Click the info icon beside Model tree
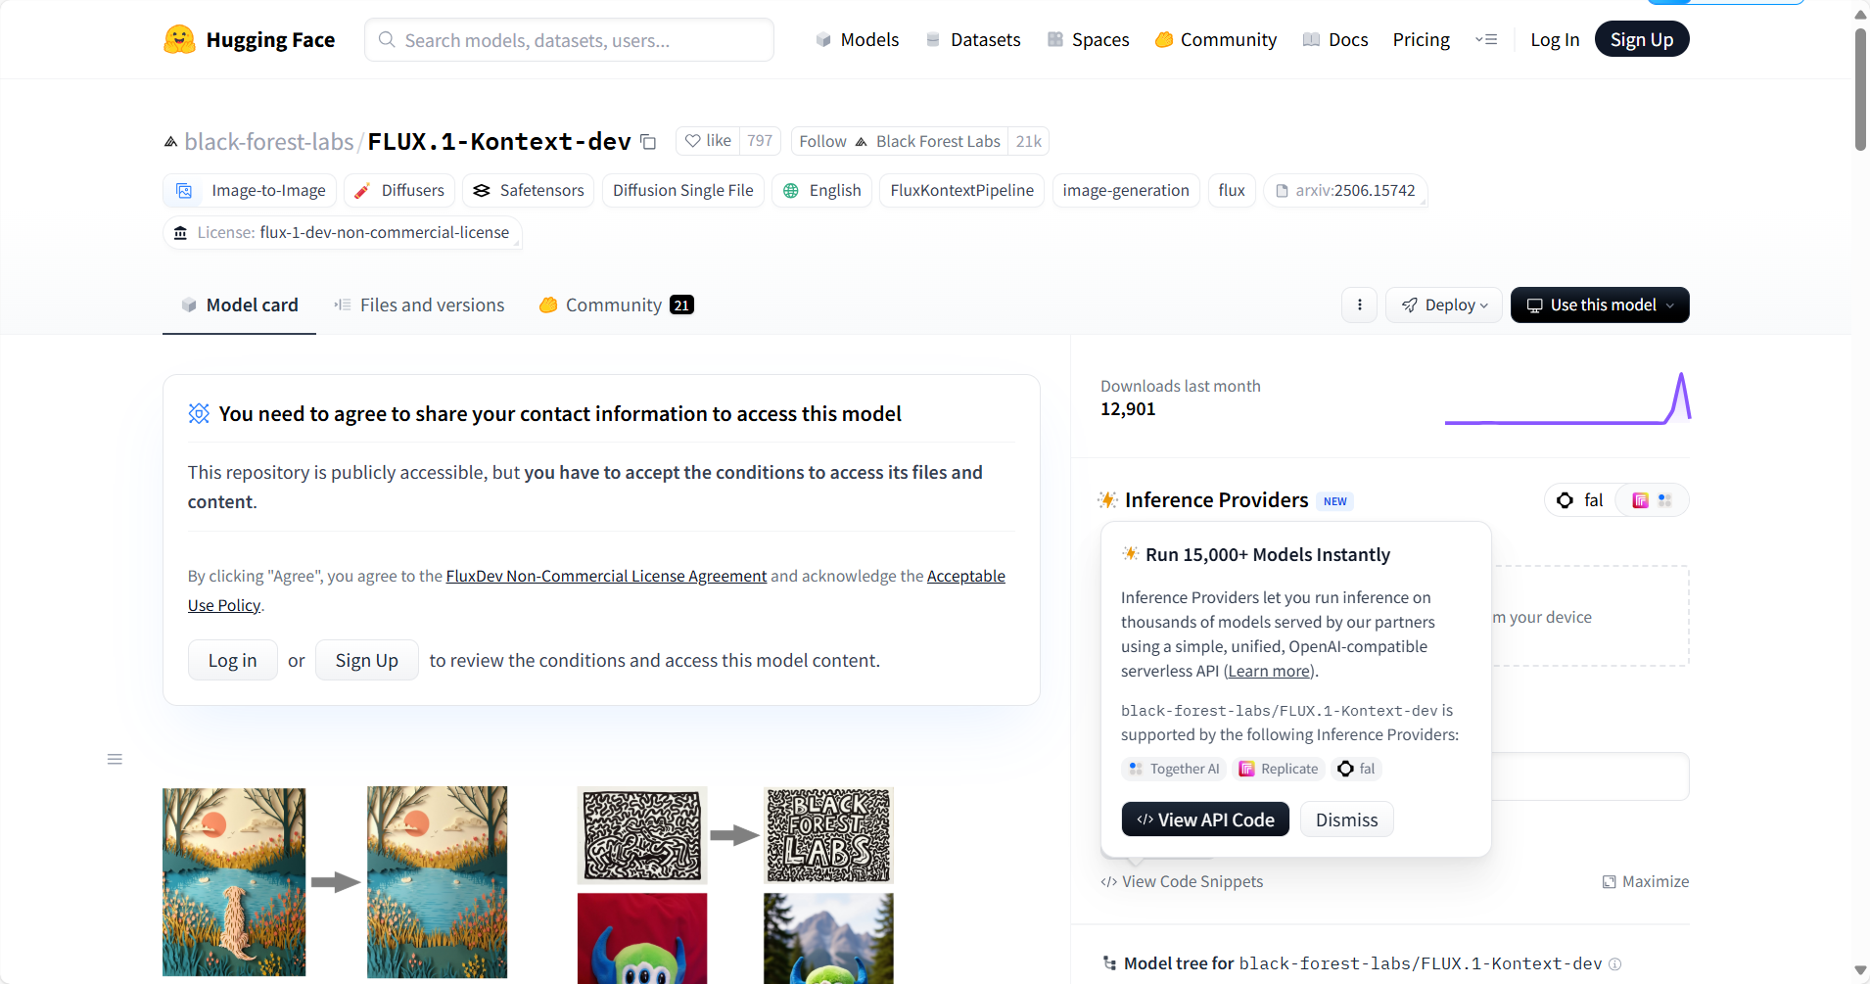Viewport: 1870px width, 984px height. point(1615,964)
